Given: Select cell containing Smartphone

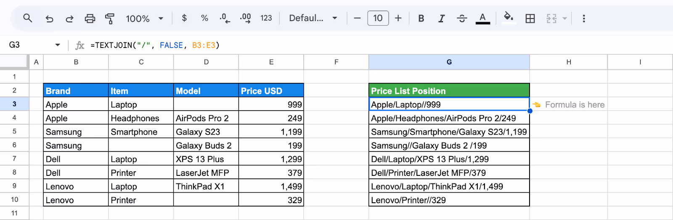Looking at the screenshot, I should (141, 132).
